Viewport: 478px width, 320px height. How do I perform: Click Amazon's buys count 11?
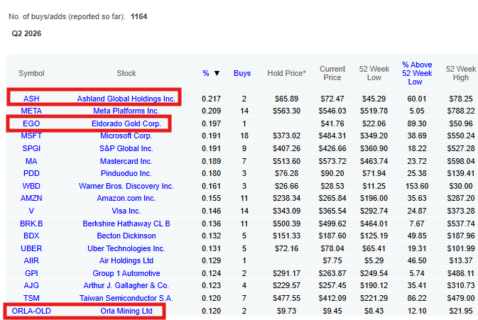pyautogui.click(x=244, y=199)
